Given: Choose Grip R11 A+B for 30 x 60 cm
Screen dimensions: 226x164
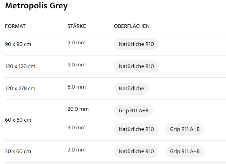Looking at the screenshot, I should [185, 151].
